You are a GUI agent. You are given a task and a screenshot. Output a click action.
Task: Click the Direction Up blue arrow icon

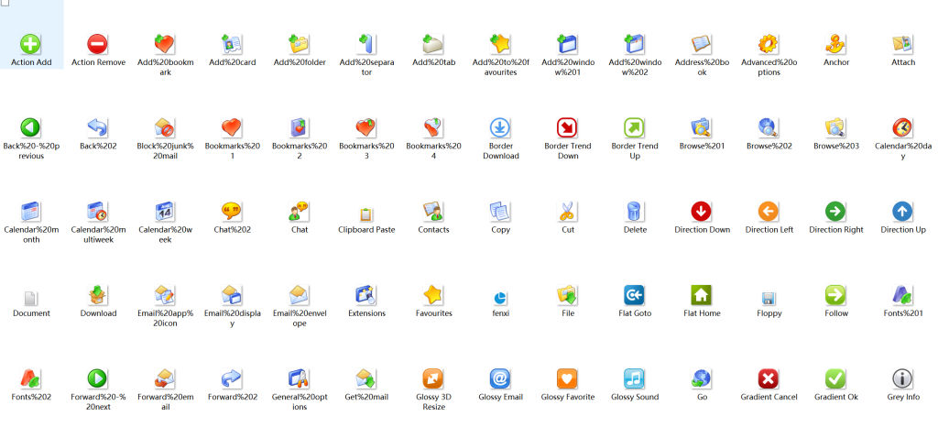point(902,212)
